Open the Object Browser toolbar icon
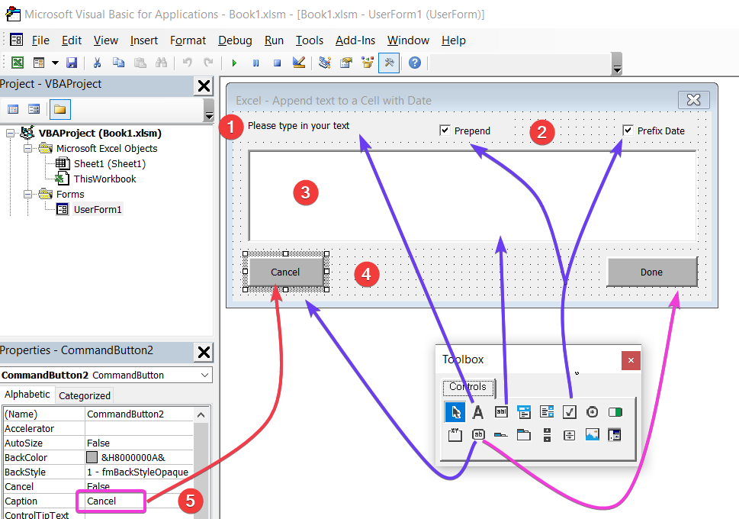This screenshot has height=519, width=739. [x=368, y=63]
